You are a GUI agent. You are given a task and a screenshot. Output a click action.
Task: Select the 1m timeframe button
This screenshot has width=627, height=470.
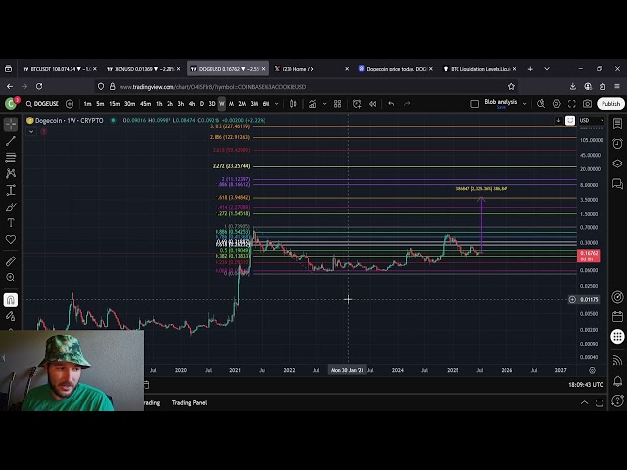(x=87, y=103)
